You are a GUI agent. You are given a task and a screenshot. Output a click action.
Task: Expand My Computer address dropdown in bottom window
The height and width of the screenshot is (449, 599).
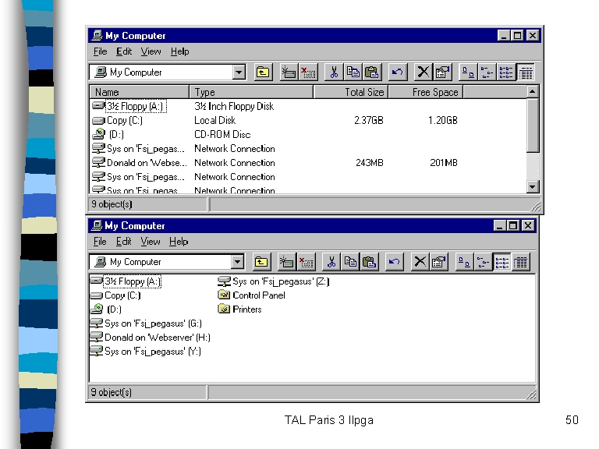(x=237, y=262)
